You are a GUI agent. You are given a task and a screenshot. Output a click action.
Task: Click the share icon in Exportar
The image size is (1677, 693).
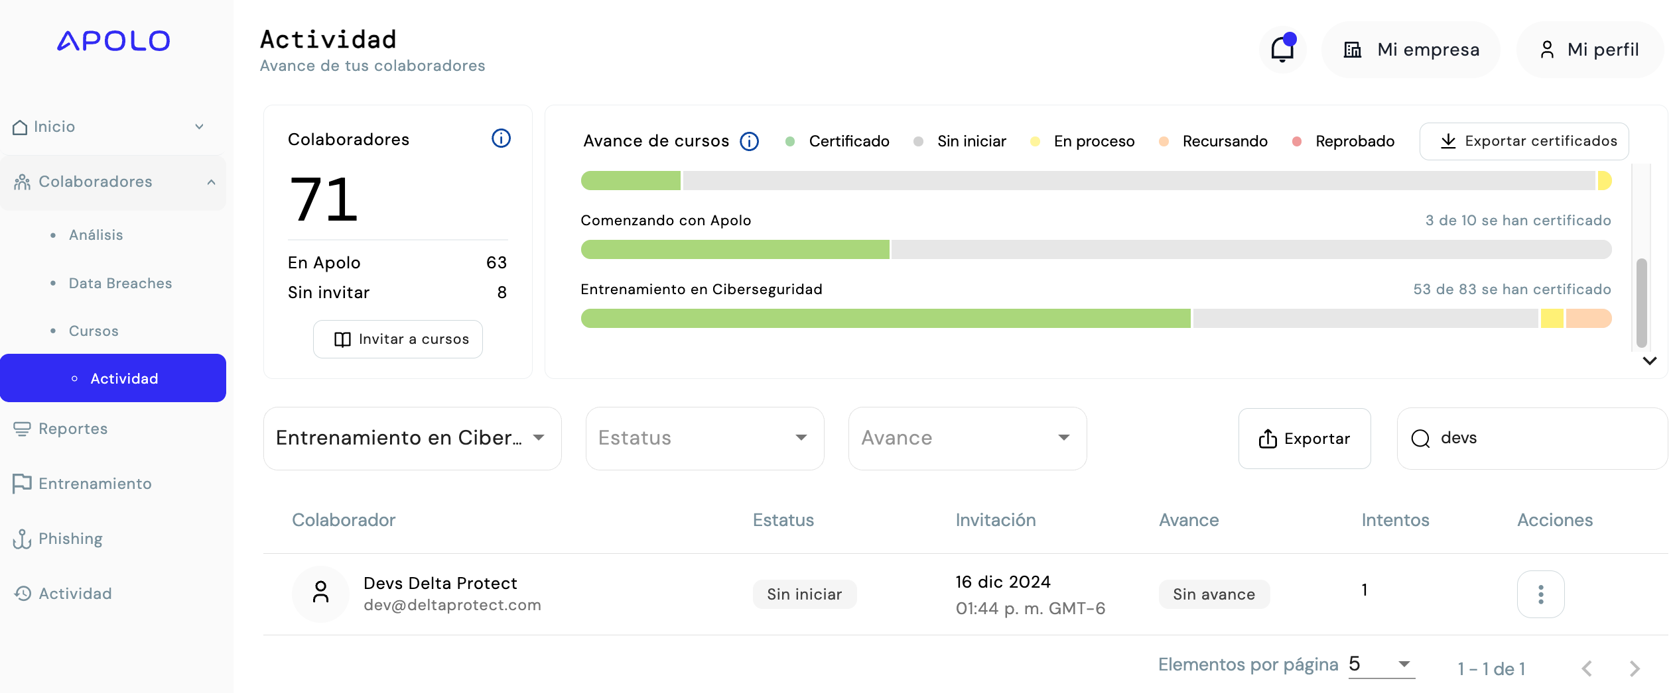[x=1268, y=439]
